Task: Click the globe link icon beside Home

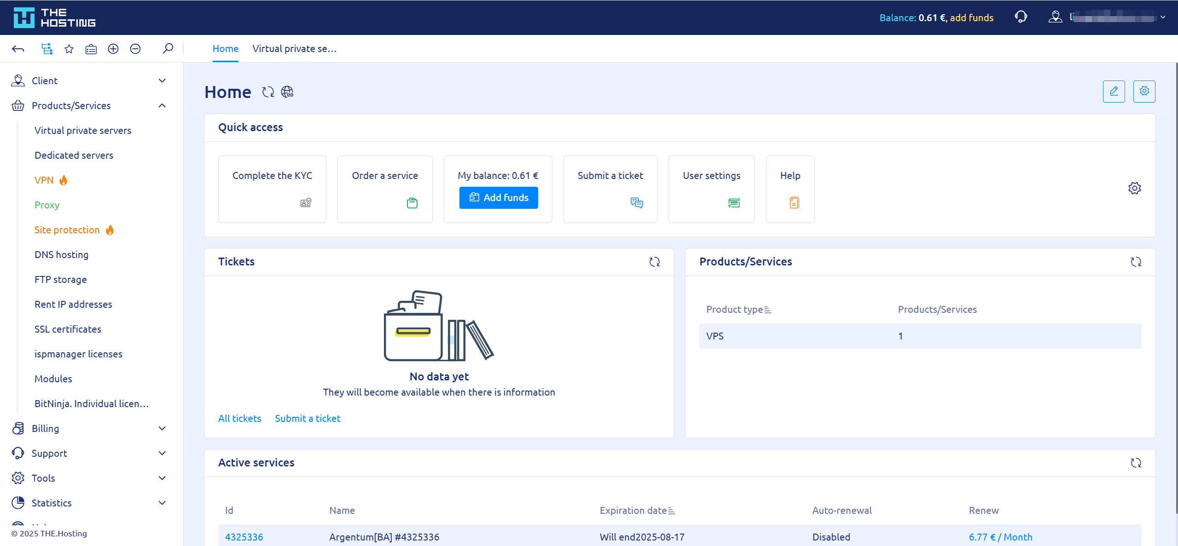Action: point(287,92)
